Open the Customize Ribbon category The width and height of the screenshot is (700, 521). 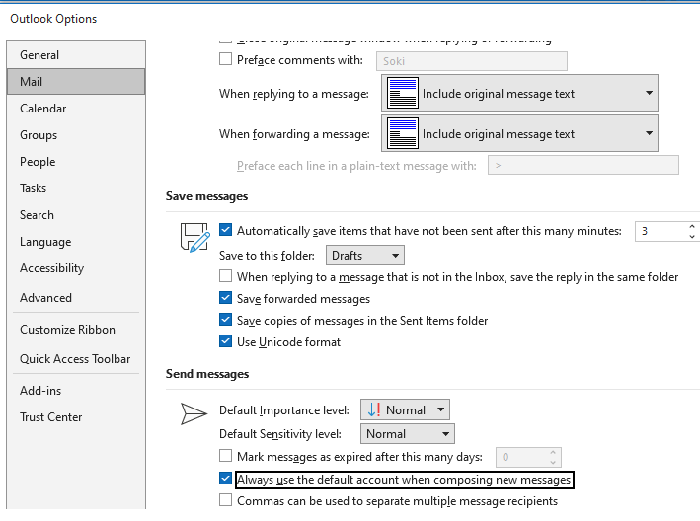76,330
